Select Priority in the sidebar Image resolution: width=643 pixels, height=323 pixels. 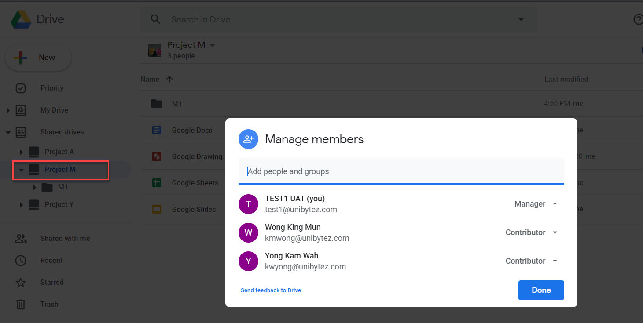[x=51, y=88]
